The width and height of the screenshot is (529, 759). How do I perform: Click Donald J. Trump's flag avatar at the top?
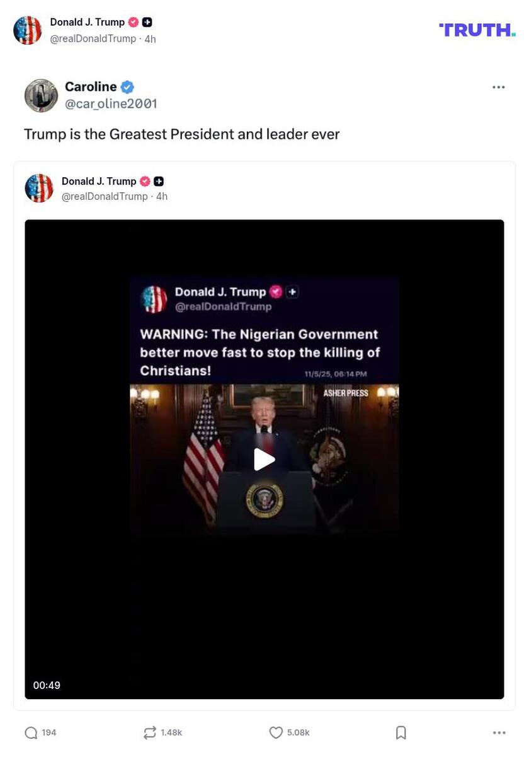[28, 30]
